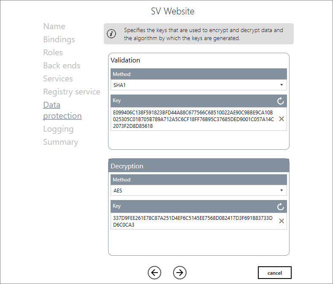Jump to the Registry service step
The height and width of the screenshot is (284, 333).
pos(72,92)
